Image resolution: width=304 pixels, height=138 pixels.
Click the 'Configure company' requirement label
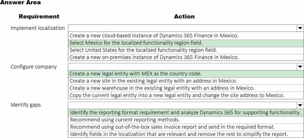pos(34,67)
